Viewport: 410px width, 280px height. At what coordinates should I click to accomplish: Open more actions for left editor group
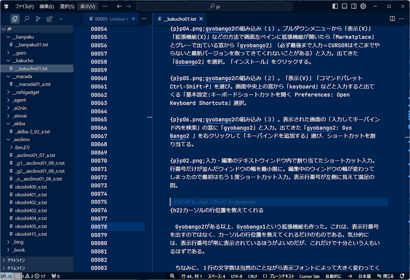pyautogui.click(x=144, y=19)
